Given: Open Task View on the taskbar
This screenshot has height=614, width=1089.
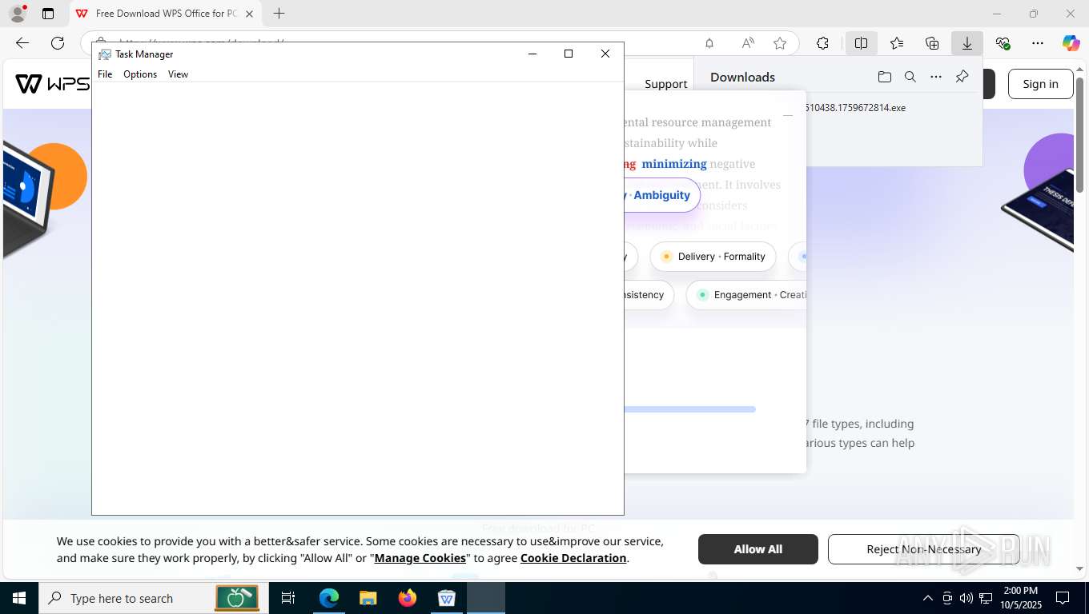Looking at the screenshot, I should click(288, 598).
